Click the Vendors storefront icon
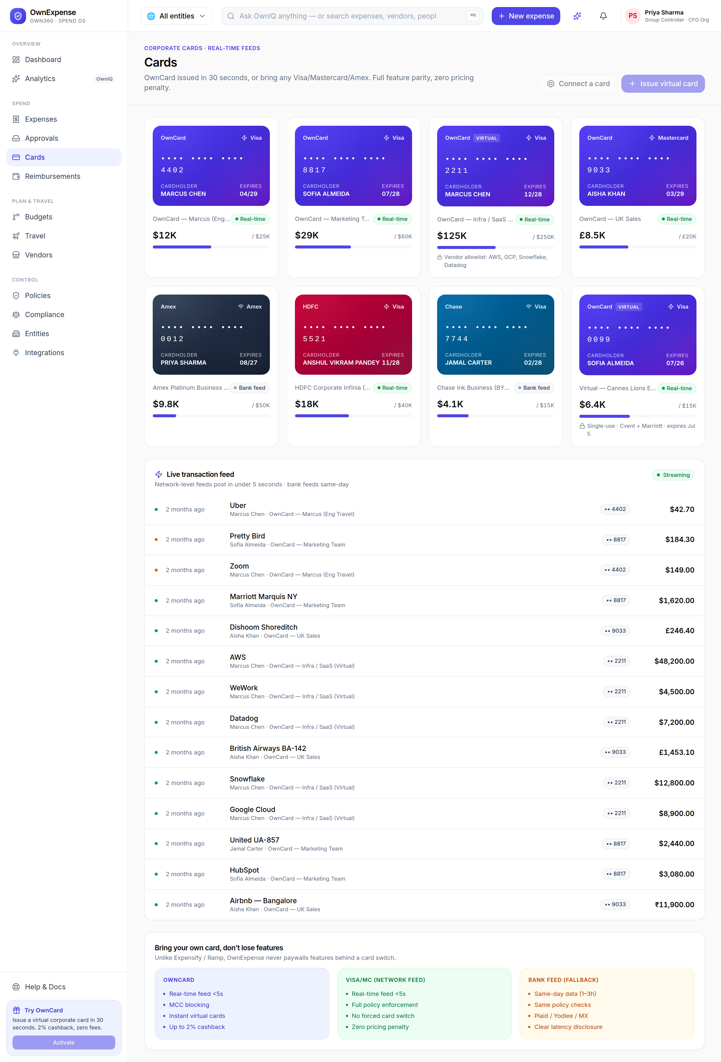This screenshot has width=721, height=1062. (16, 255)
